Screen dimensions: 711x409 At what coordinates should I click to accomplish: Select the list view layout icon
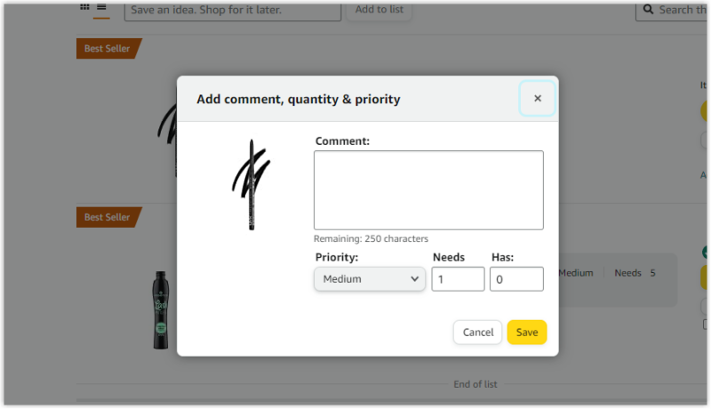click(x=101, y=8)
